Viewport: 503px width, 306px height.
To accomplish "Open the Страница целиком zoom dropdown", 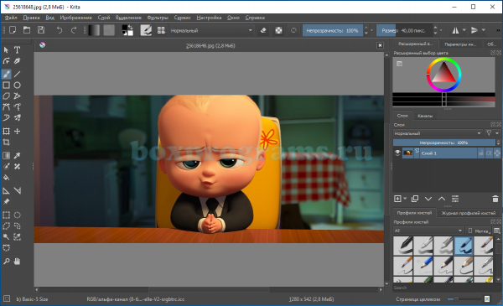I will pyautogui.click(x=418, y=299).
